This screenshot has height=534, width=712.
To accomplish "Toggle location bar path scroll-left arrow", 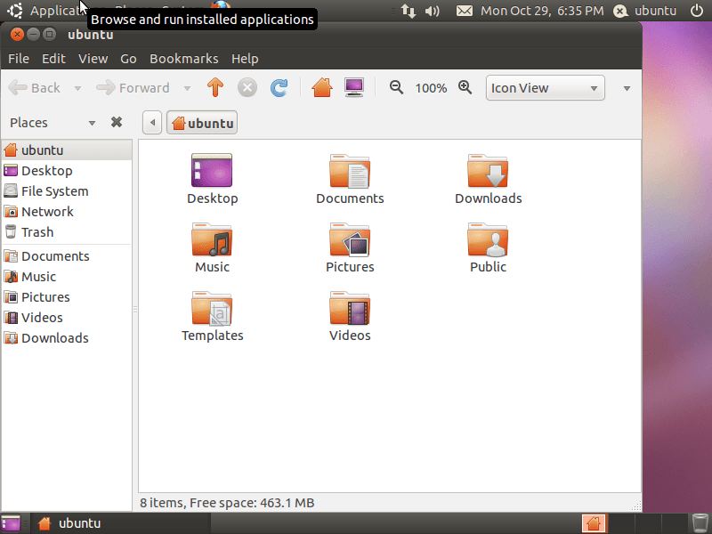I will pos(152,123).
